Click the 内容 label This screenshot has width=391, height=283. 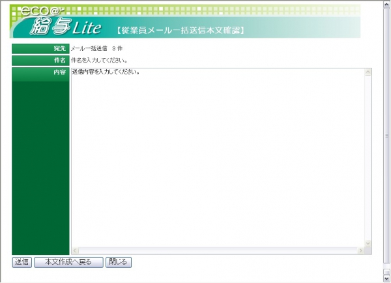[x=60, y=72]
